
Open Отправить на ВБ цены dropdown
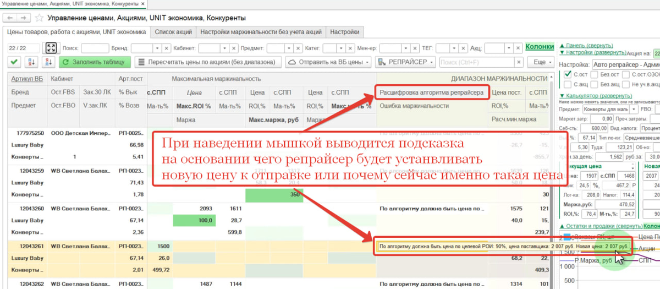point(329,62)
